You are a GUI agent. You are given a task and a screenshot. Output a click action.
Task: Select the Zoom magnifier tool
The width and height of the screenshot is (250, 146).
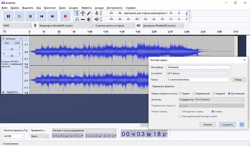click(77, 19)
